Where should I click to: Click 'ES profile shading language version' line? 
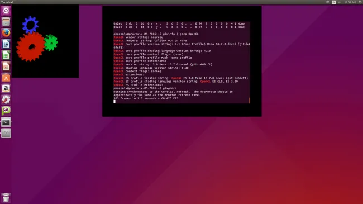[x=175, y=82]
